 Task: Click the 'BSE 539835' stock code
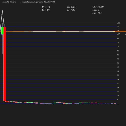point(49,2)
